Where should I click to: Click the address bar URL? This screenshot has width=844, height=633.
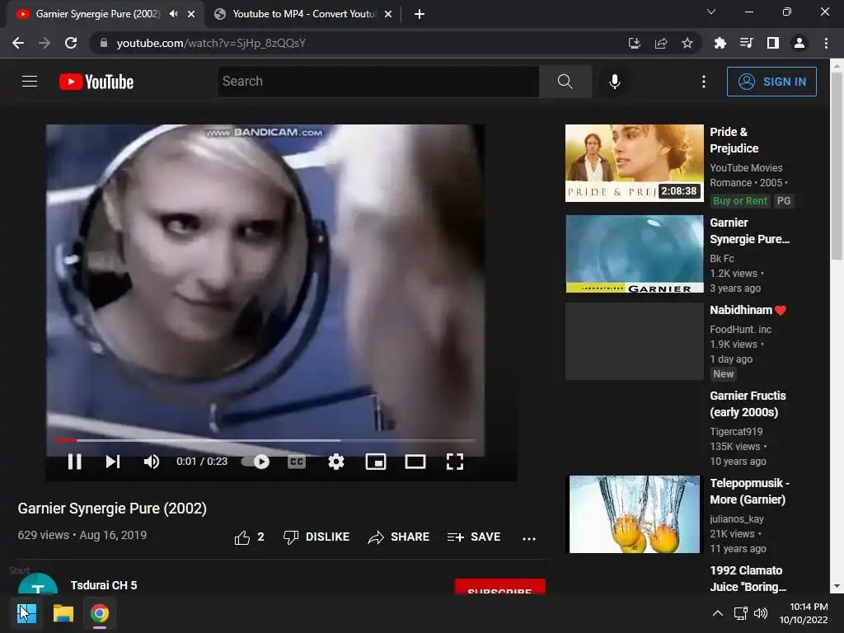click(211, 43)
